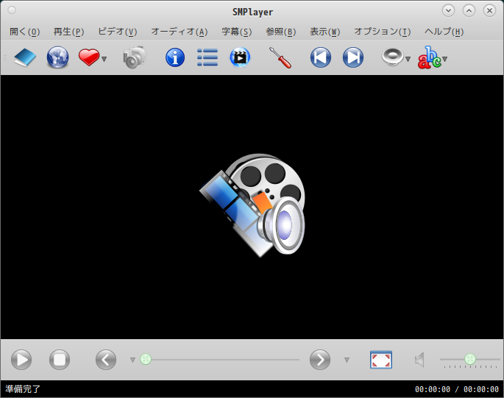Screen dimensions: 504x398
Task: Maximize the SMPlayer window
Action: [469, 10]
